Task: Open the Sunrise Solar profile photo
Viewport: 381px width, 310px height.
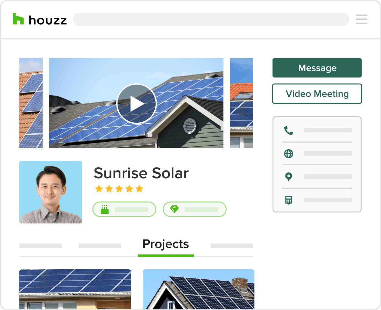Action: click(x=51, y=192)
